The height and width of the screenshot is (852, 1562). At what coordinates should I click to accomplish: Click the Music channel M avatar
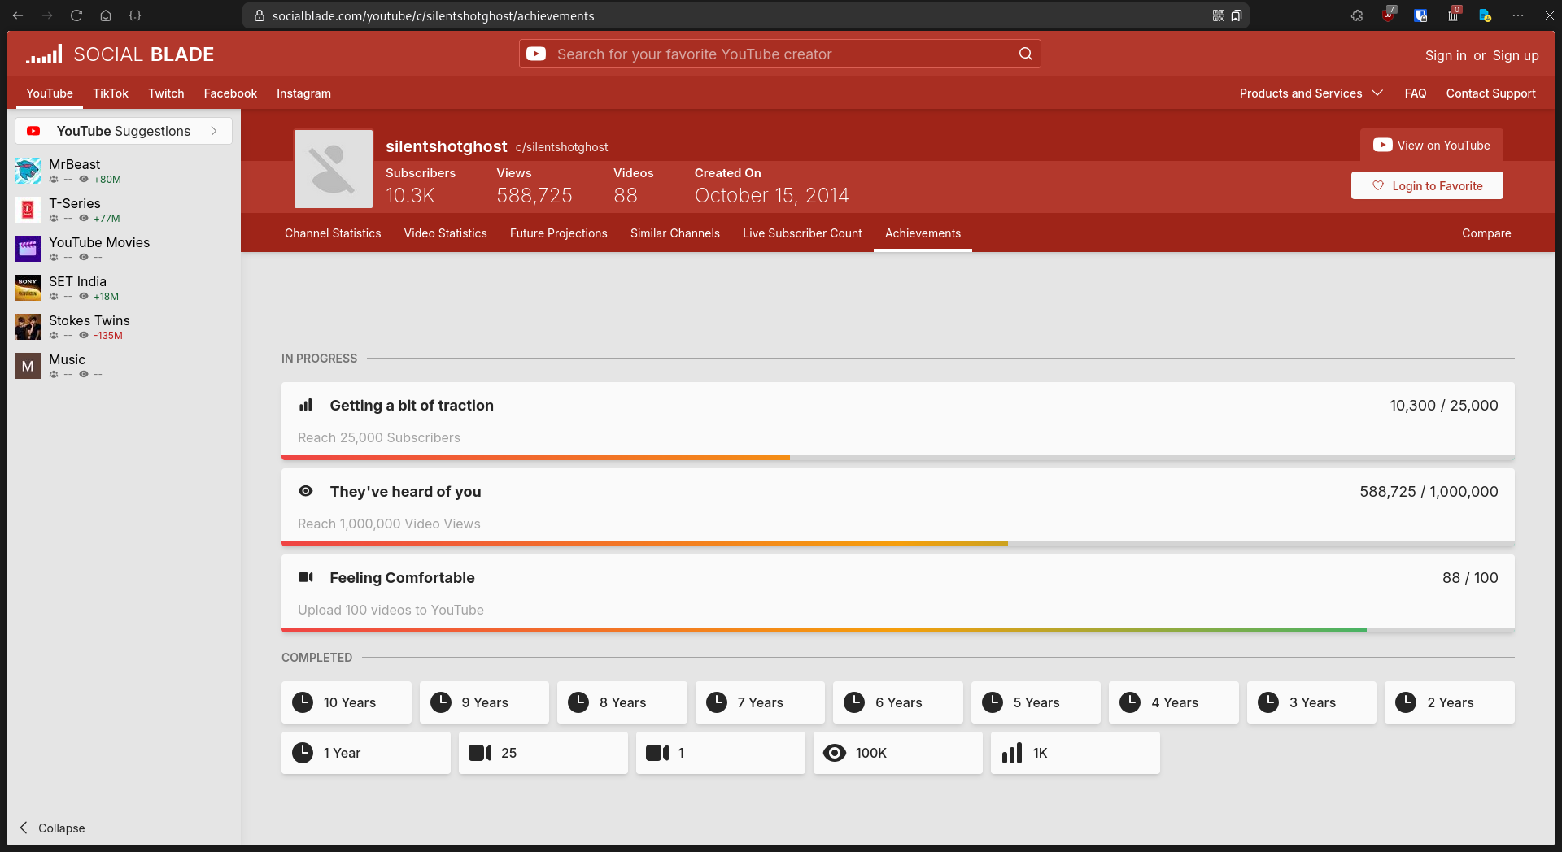click(x=28, y=366)
